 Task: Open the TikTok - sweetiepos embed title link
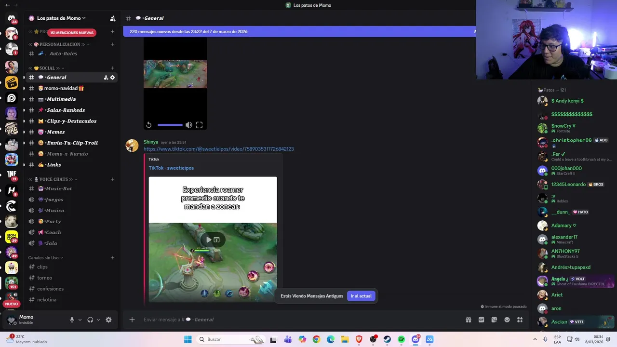[171, 168]
